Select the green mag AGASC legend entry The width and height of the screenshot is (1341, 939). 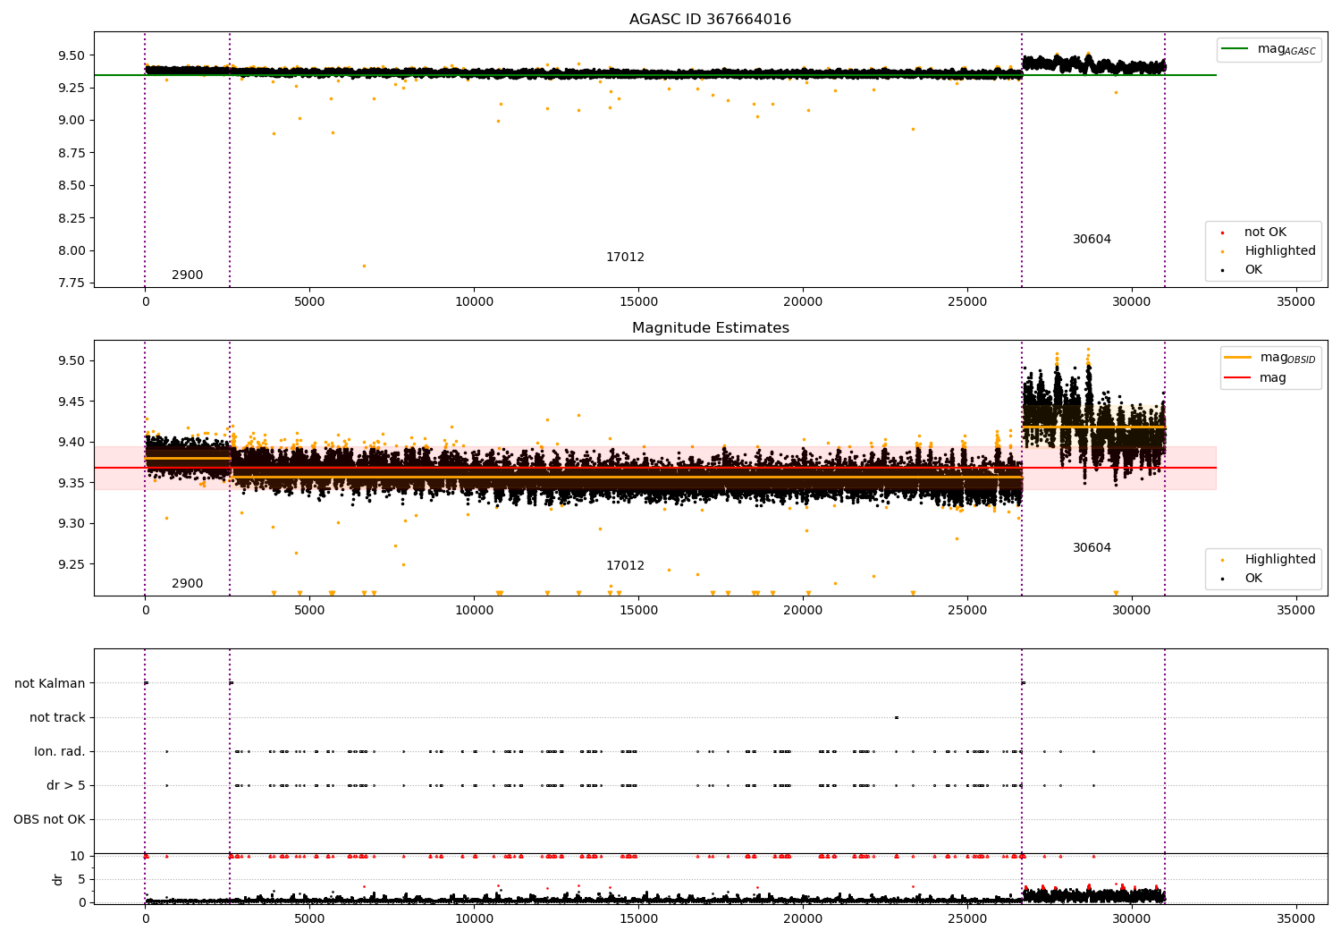(1269, 49)
